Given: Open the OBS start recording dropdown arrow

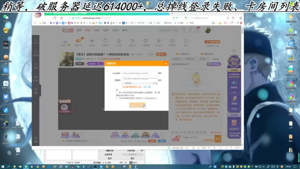Looking at the screenshot, I should tap(142, 151).
